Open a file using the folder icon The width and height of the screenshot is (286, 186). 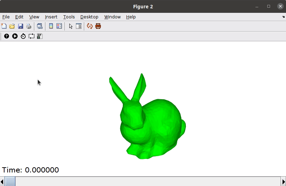12,26
